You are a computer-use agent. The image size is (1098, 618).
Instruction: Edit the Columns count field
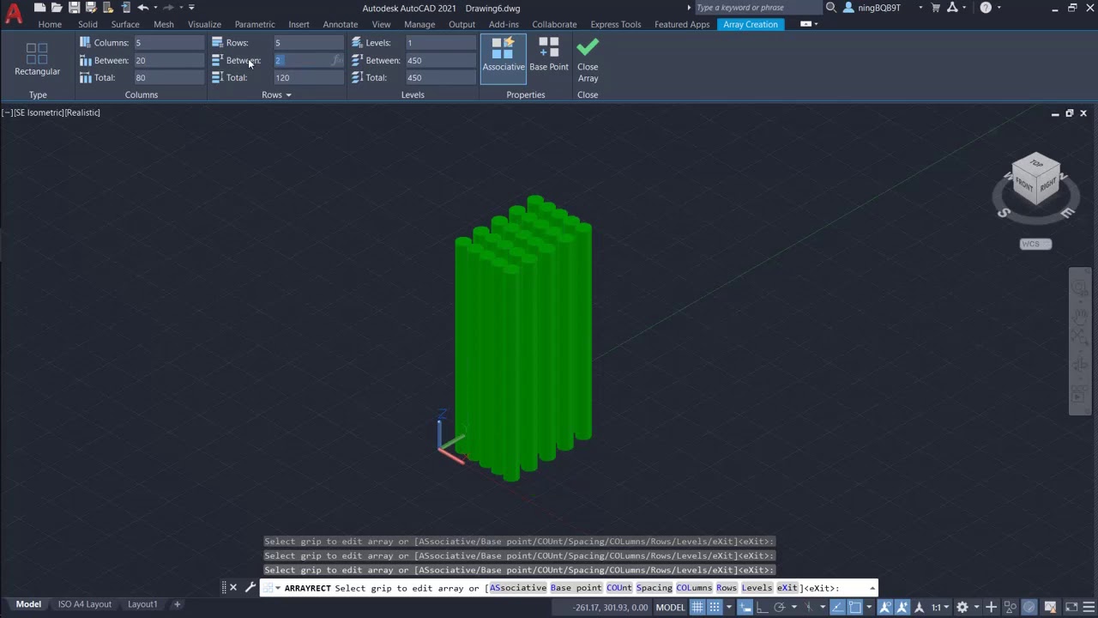167,43
